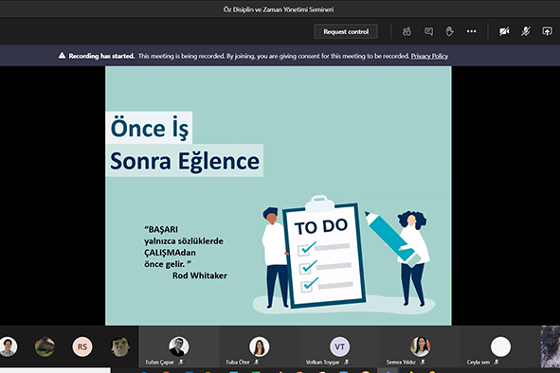Open the share content tray
The height and width of the screenshot is (373, 560).
547,32
